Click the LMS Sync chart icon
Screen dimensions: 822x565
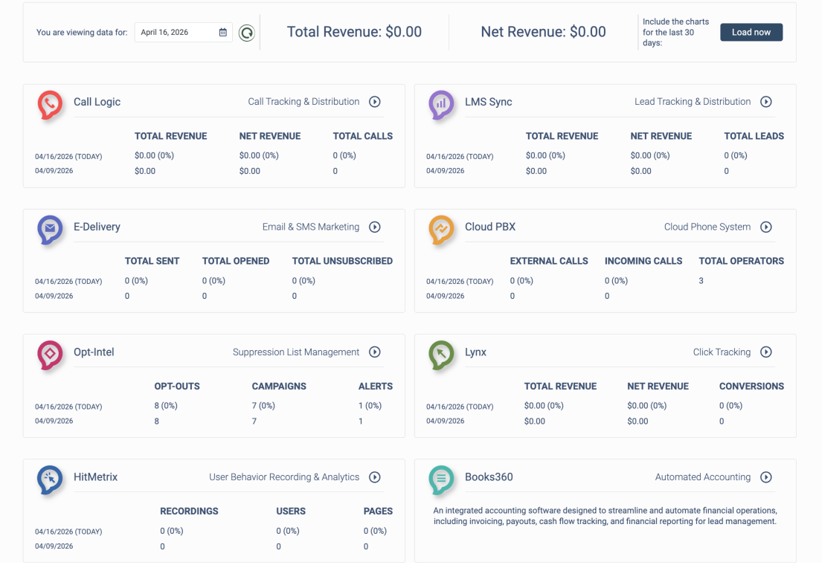pyautogui.click(x=441, y=104)
